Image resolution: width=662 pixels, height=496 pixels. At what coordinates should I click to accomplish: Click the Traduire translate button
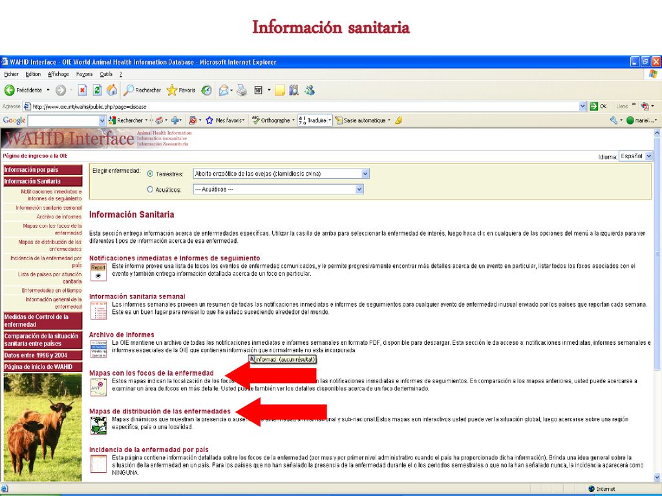314,120
